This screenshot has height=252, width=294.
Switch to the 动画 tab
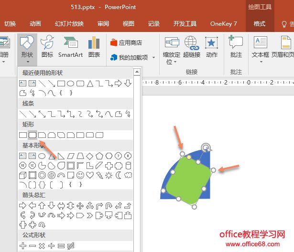(x=35, y=23)
